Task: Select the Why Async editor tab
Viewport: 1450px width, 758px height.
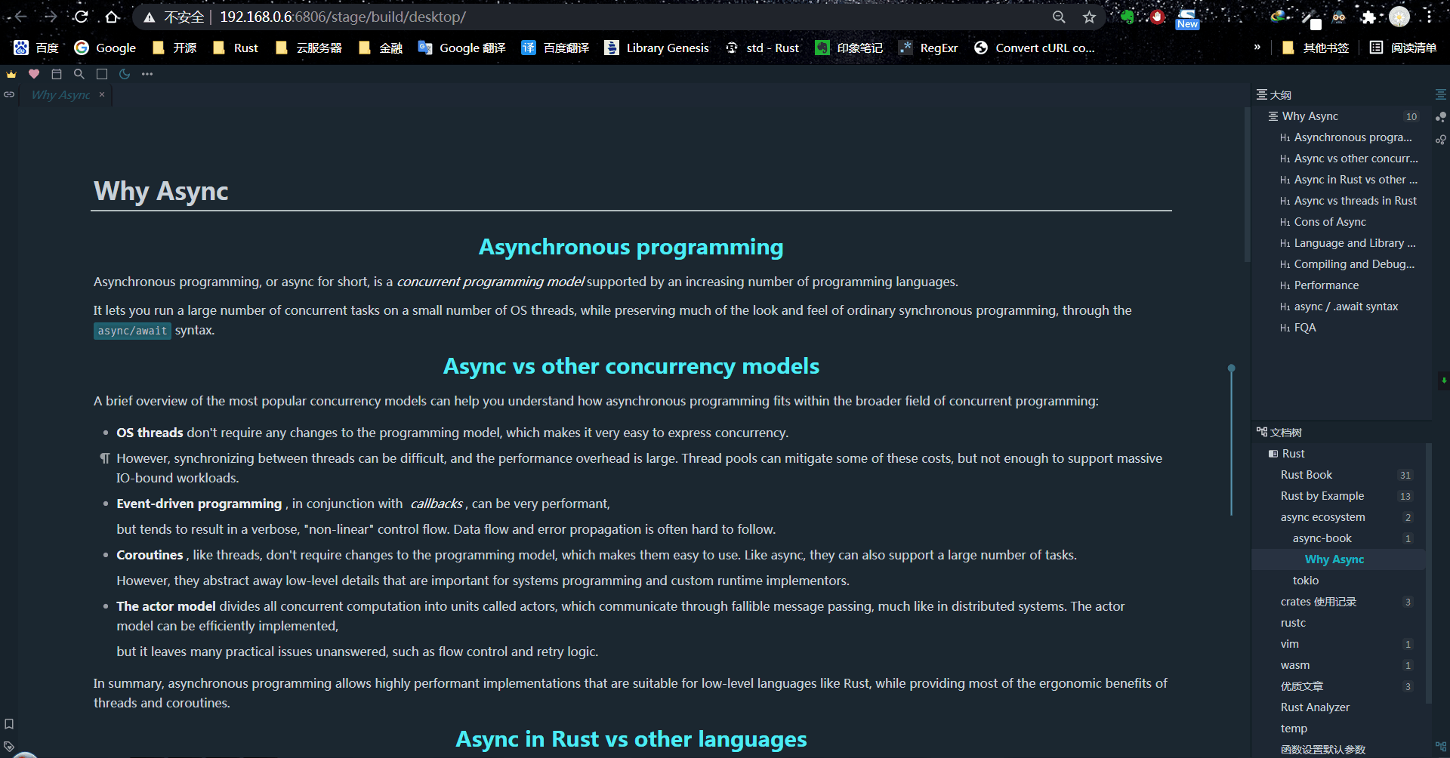Action: (61, 95)
